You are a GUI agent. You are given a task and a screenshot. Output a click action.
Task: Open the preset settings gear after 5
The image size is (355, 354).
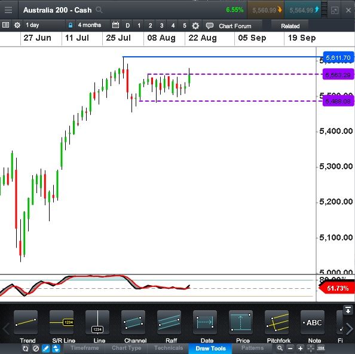point(195,26)
